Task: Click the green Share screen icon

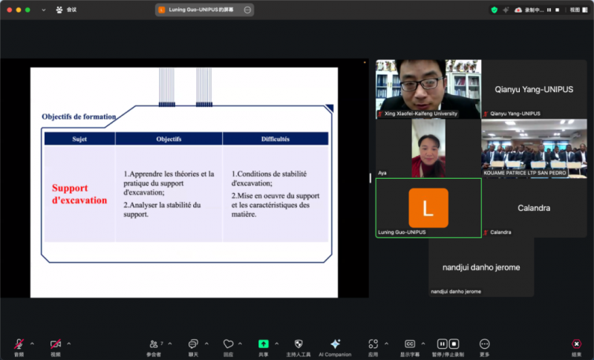Action: tap(264, 344)
